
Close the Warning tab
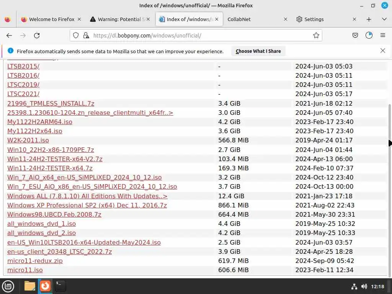point(148,19)
